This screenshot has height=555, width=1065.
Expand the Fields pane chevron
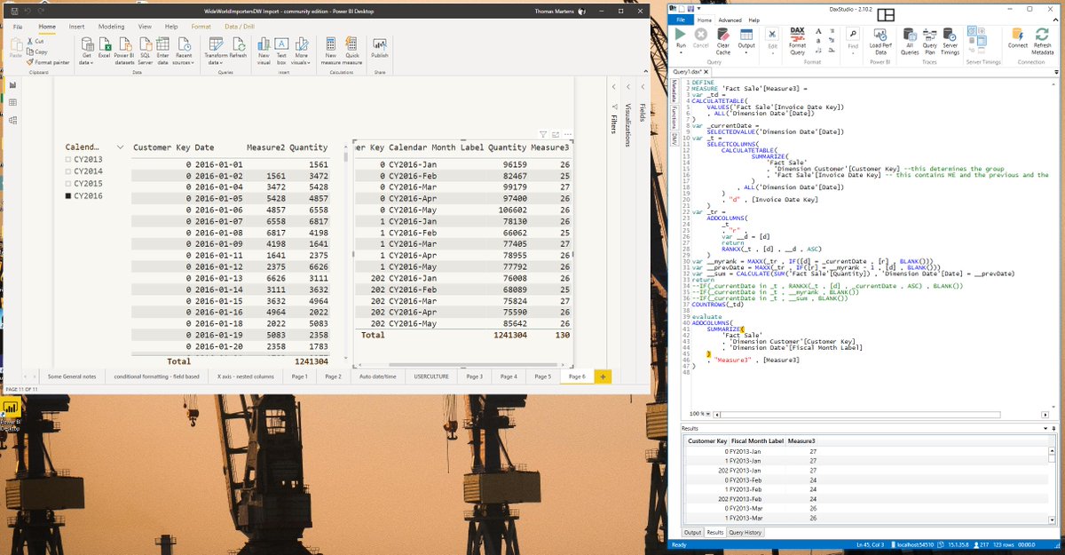[643, 87]
